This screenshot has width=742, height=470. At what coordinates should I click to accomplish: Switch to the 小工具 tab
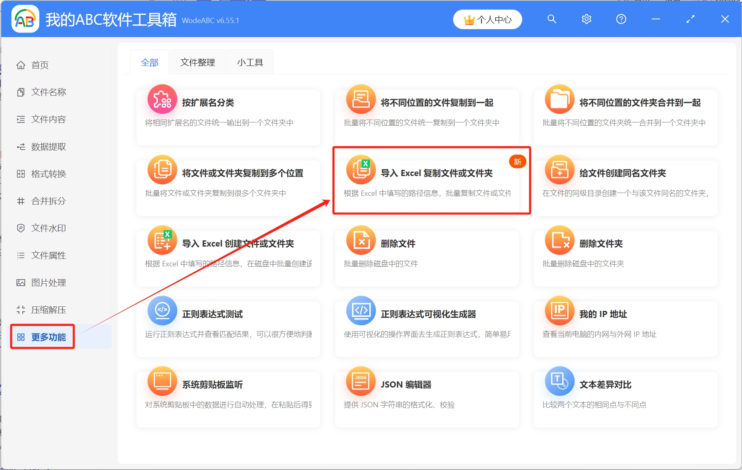click(x=249, y=62)
